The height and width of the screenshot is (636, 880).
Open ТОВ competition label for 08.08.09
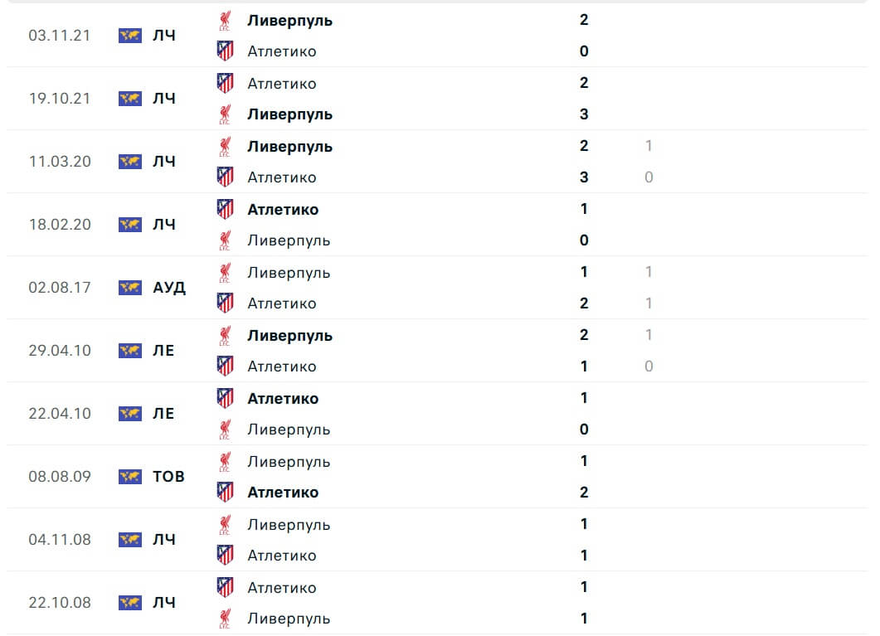click(x=168, y=477)
